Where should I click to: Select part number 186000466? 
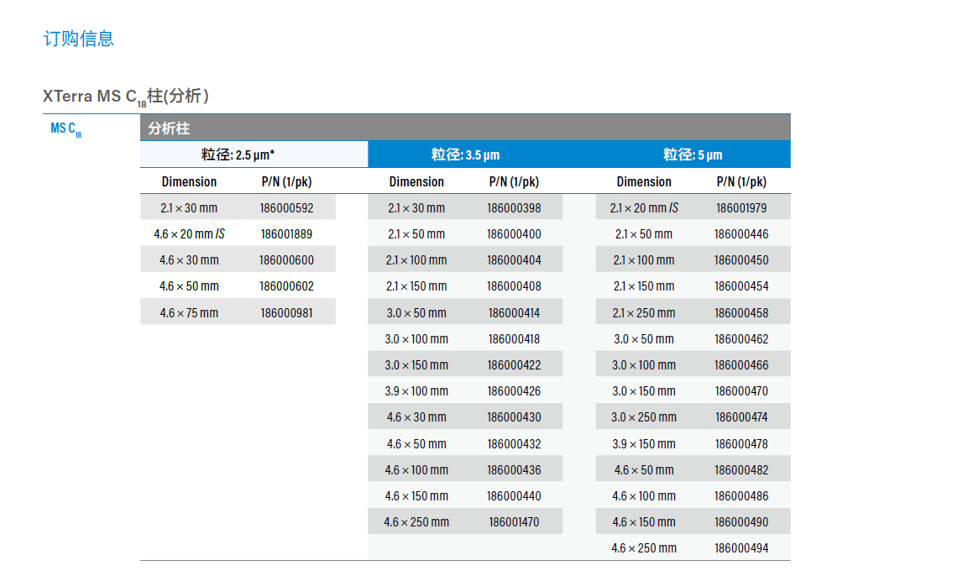pyautogui.click(x=741, y=365)
